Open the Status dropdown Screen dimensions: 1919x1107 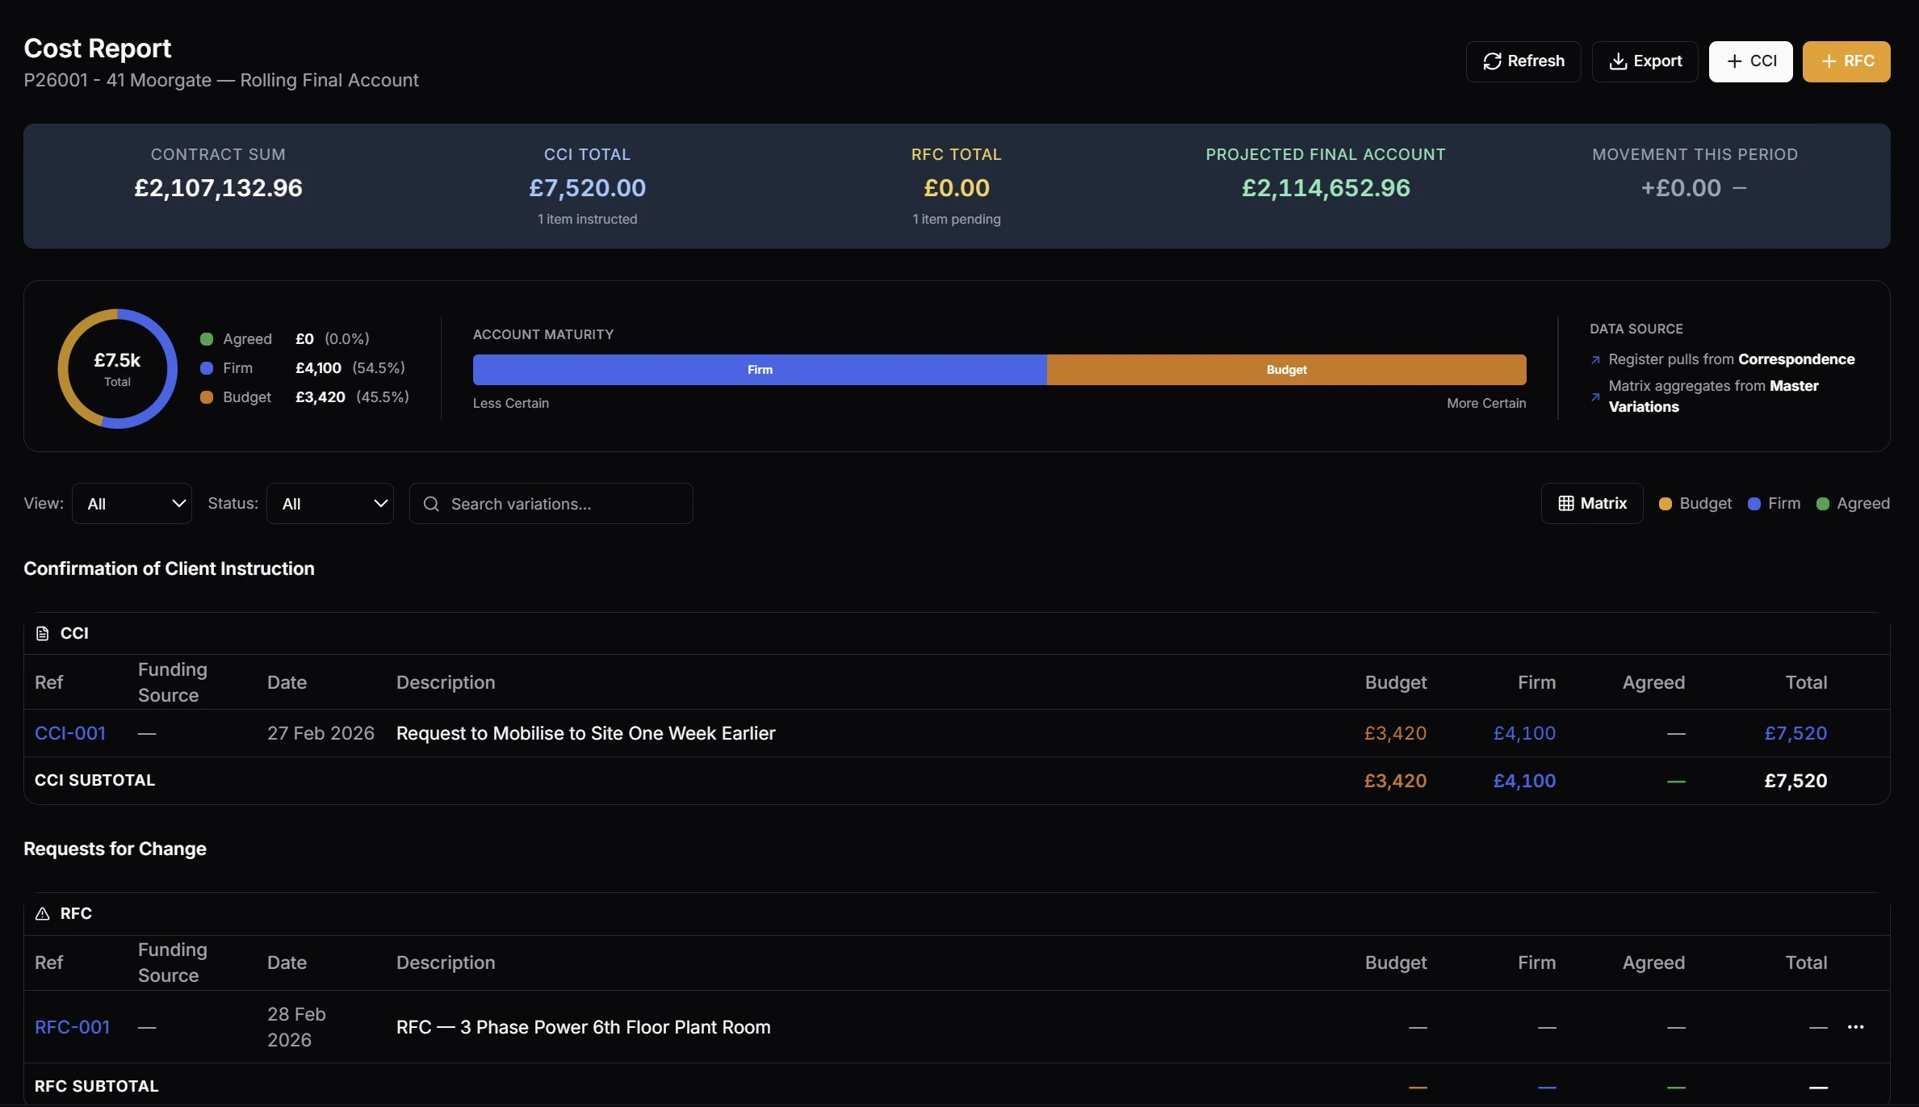[x=330, y=502]
